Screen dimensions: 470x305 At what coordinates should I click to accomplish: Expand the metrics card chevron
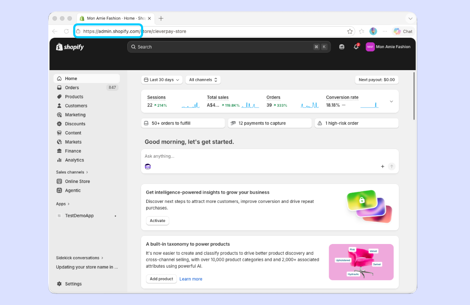coord(391,101)
